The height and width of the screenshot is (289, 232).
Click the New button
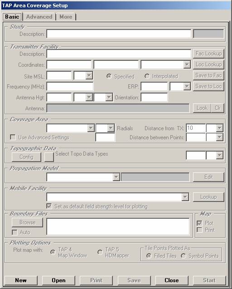(21, 280)
